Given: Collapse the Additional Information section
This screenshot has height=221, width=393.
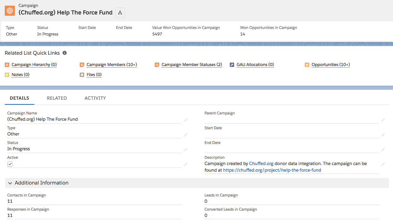Looking at the screenshot, I should click(x=10, y=183).
